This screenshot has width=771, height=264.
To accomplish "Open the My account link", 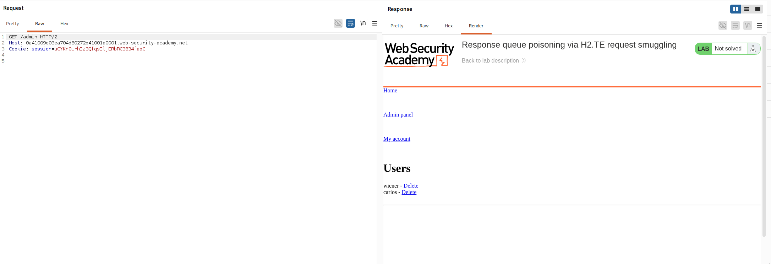I will (x=397, y=139).
